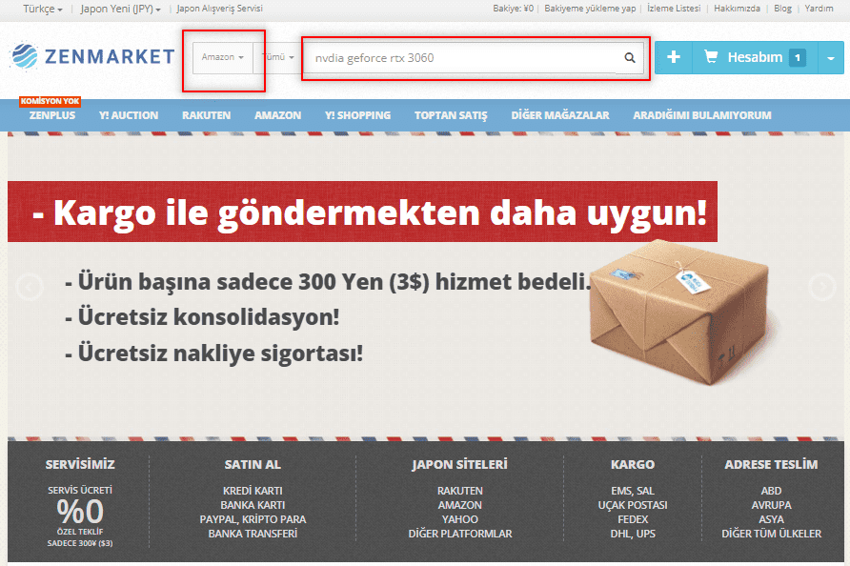Open the Y! SHOPPING menu item
The width and height of the screenshot is (850, 566).
point(357,115)
